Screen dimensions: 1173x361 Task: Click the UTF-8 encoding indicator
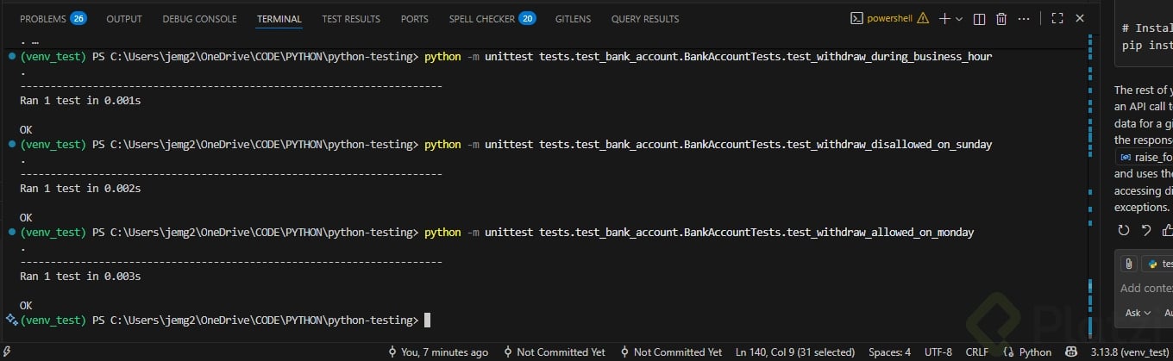click(938, 352)
